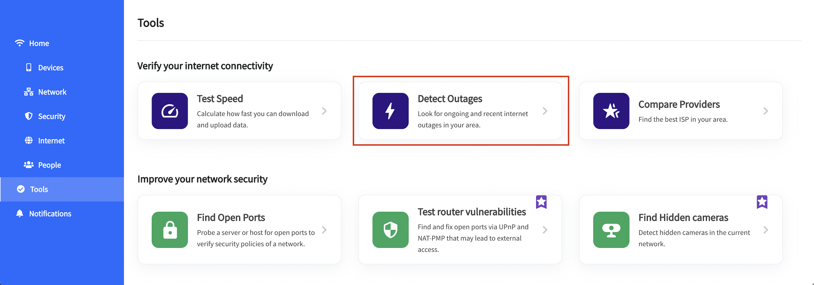Click premium star badge on Find Hidden cameras
The width and height of the screenshot is (814, 285).
[x=762, y=202]
